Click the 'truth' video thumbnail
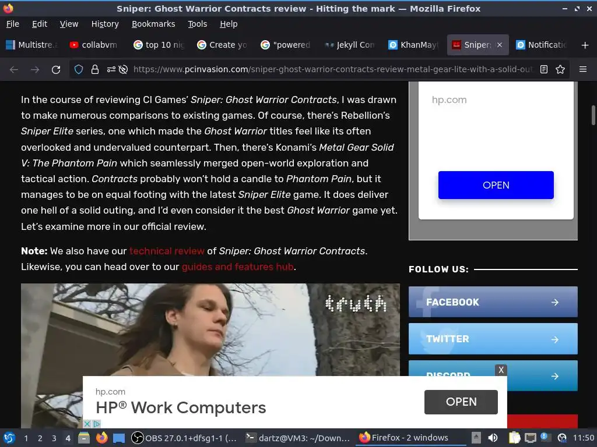This screenshot has width=597, height=447. click(x=210, y=329)
